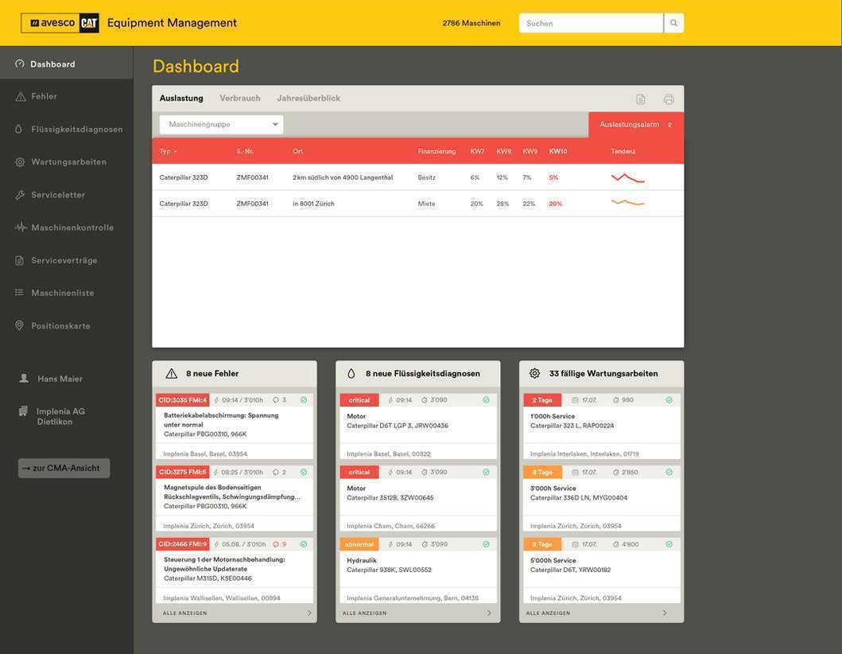Check off the D6T LGP 3 critical diagnosis
Viewport: 842px width, 654px height.
[x=486, y=400]
